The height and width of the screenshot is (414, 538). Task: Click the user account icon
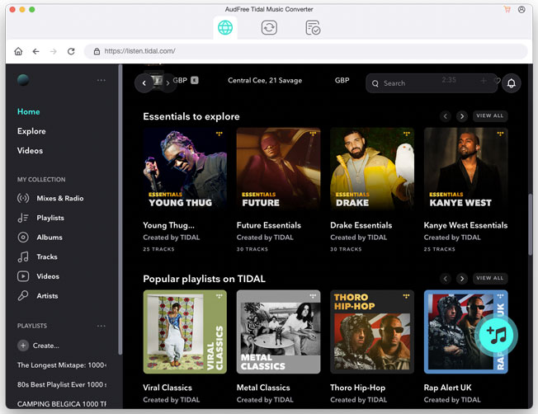coord(521,9)
